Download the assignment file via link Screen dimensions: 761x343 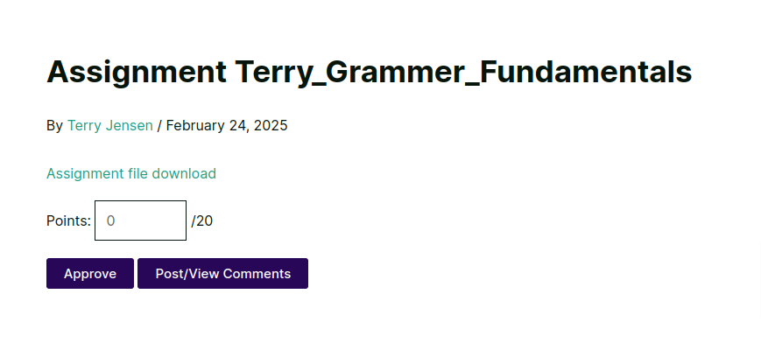[131, 173]
